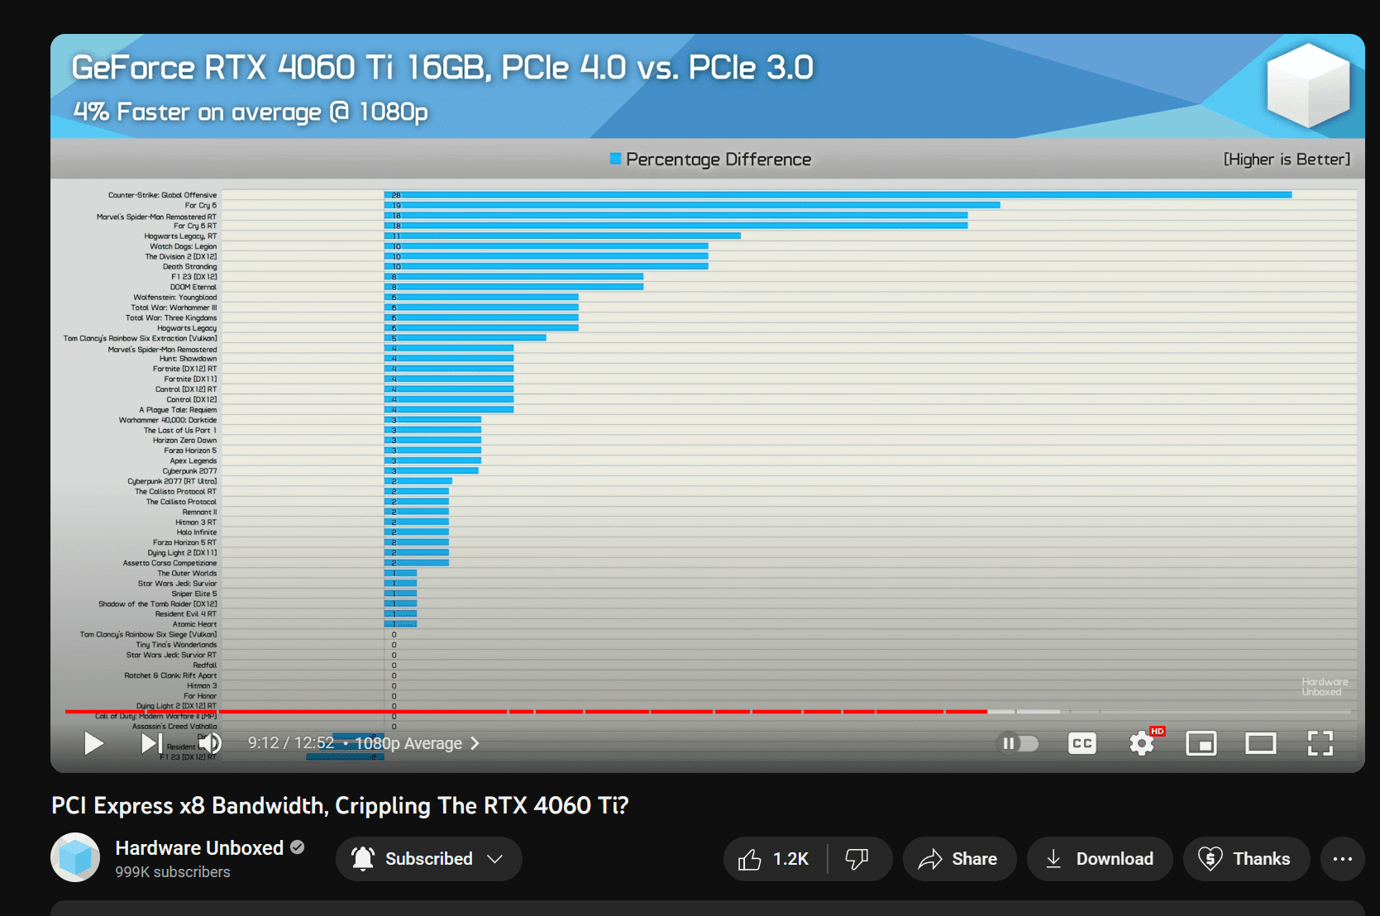1380x916 pixels.
Task: Send a Thanks to the creator
Action: [1246, 859]
